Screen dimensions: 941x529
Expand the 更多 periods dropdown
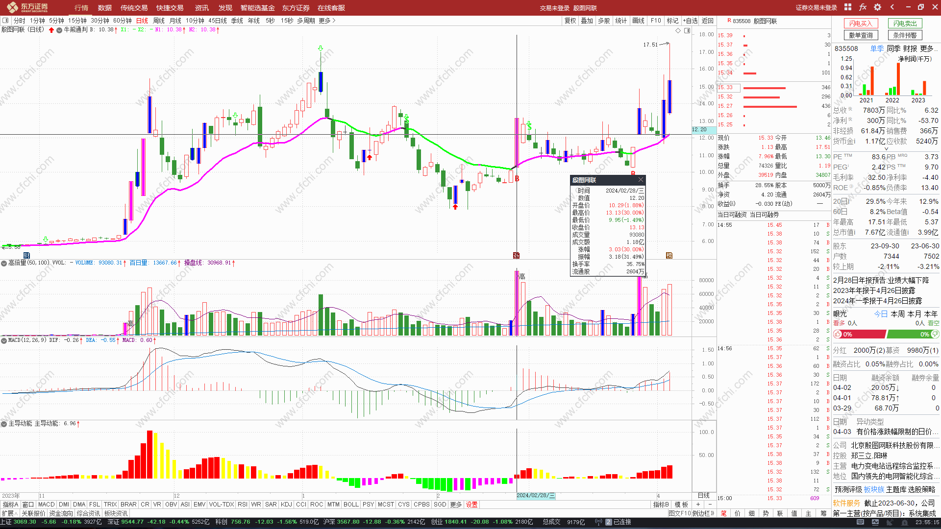tap(327, 21)
